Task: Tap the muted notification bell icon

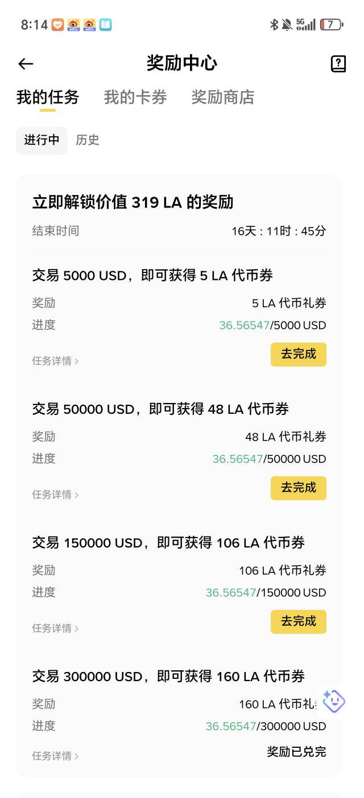Action: [x=287, y=25]
